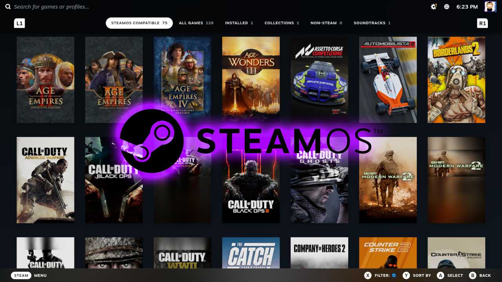Screen dimensions: 502x282
Task: Click the B button glyph icon
Action: point(473,275)
